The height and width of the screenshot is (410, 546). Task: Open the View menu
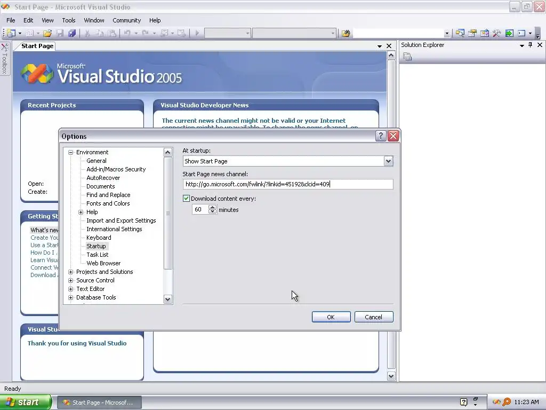click(x=47, y=20)
